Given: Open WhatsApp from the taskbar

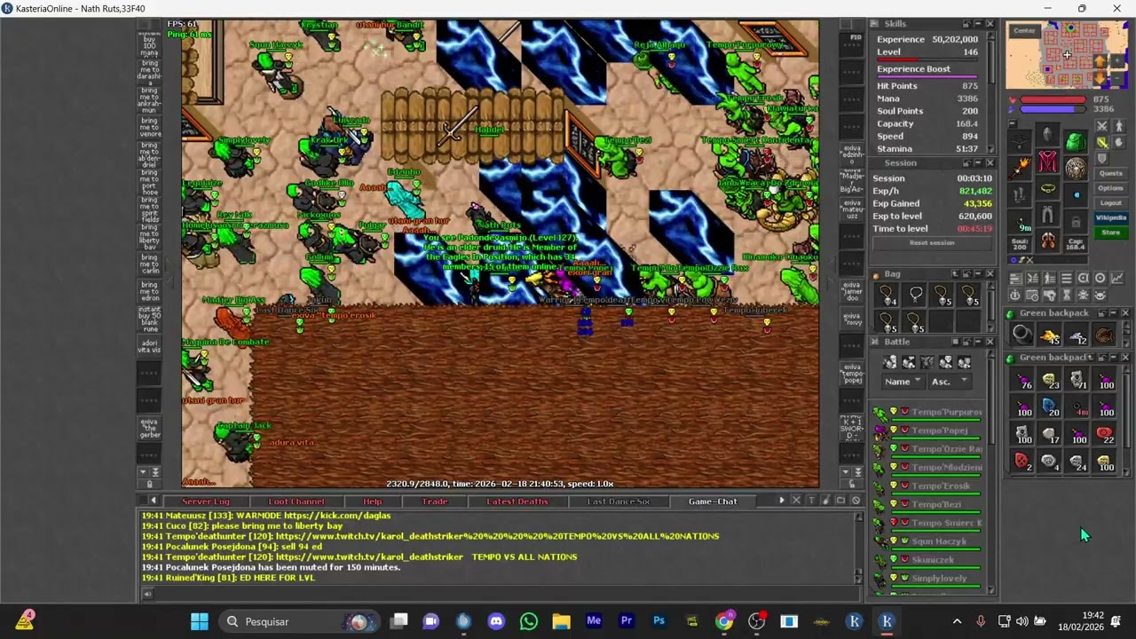Looking at the screenshot, I should (x=529, y=621).
